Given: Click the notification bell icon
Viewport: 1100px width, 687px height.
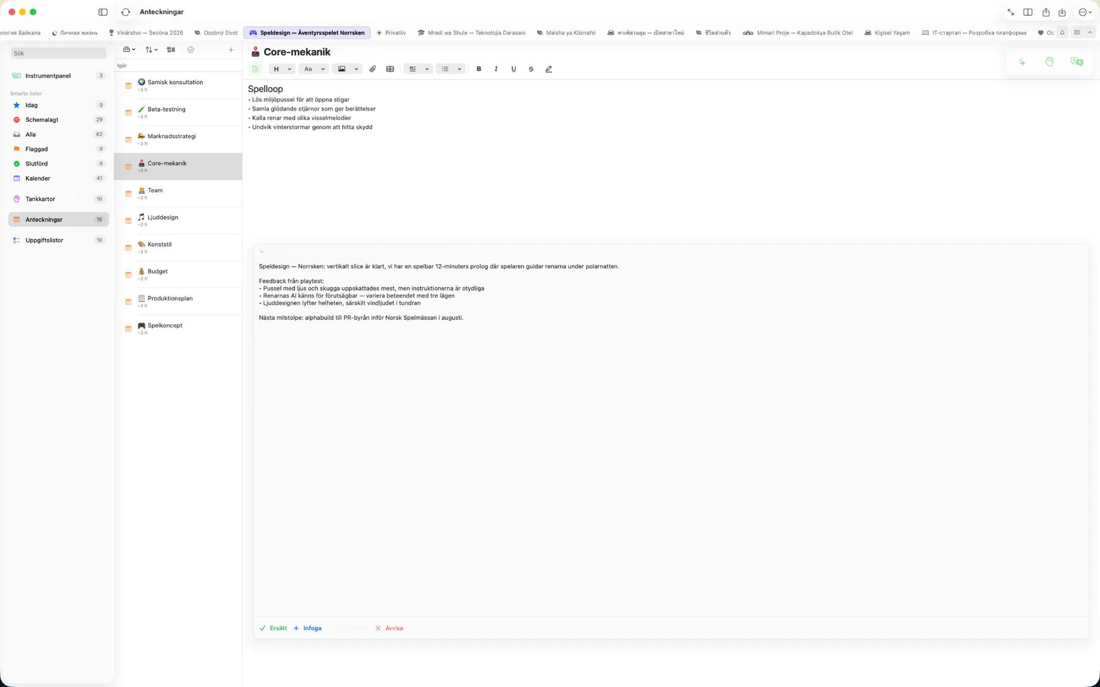Looking at the screenshot, I should click(1062, 33).
